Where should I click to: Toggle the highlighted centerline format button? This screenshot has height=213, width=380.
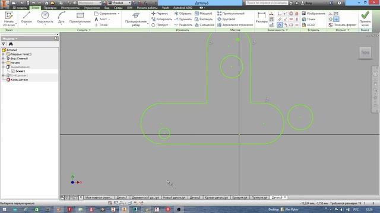coord(337,19)
